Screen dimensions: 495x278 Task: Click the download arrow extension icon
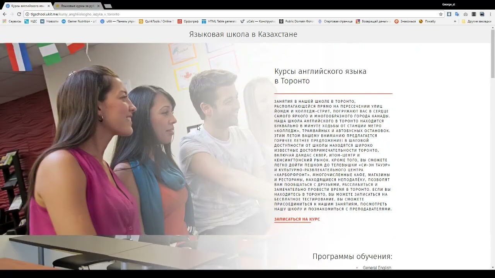(449, 14)
